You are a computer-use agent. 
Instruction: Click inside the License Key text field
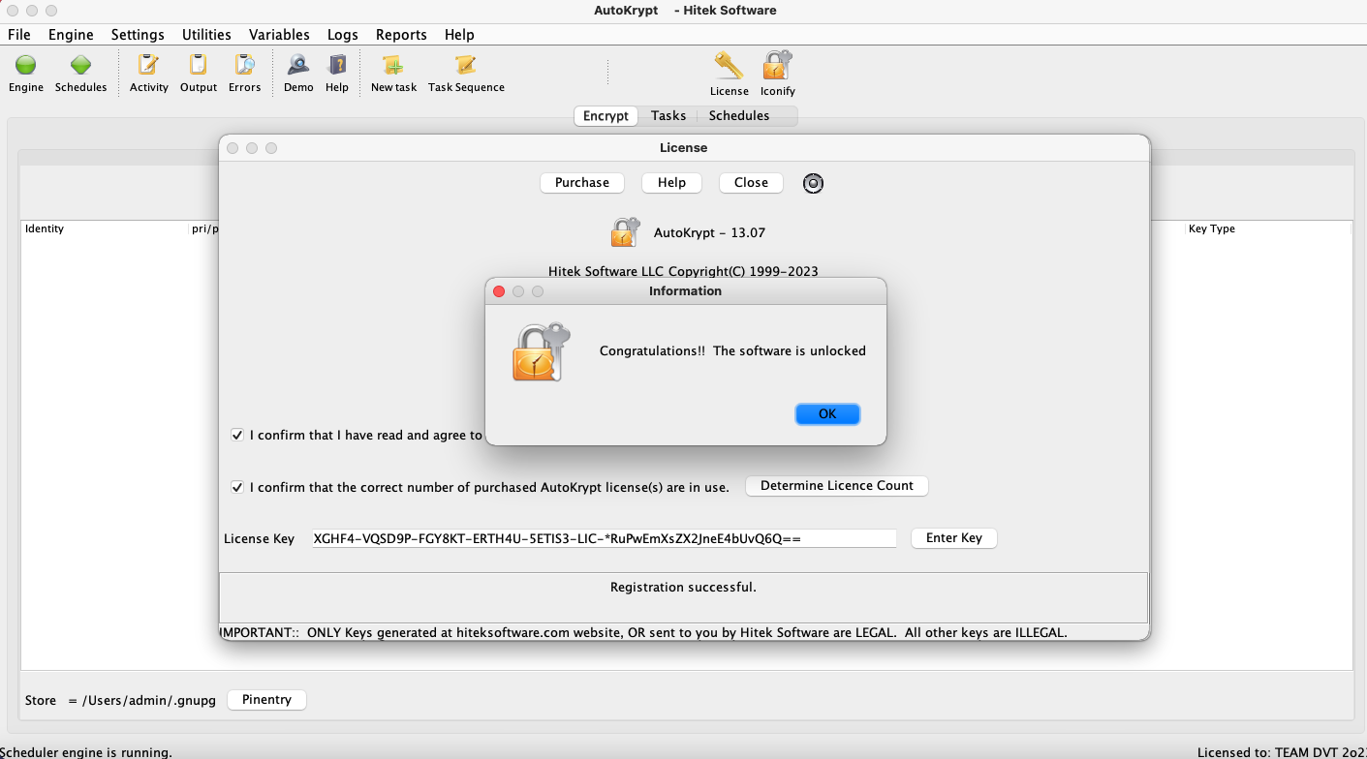pyautogui.click(x=603, y=539)
